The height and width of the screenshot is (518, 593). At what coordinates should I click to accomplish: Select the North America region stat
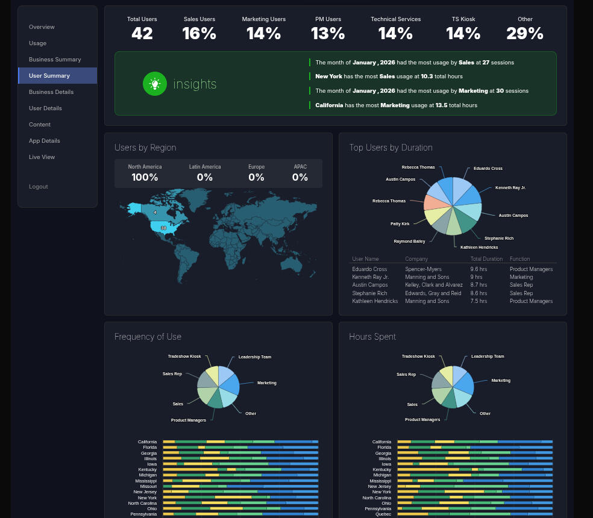[x=145, y=173]
